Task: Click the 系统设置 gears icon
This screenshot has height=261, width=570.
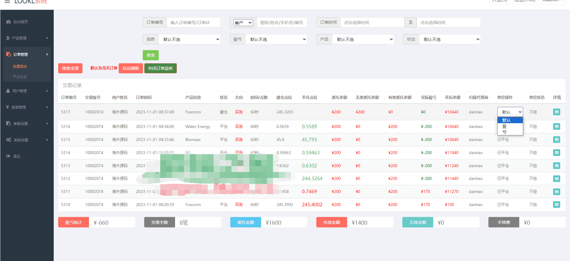Action: (9, 140)
